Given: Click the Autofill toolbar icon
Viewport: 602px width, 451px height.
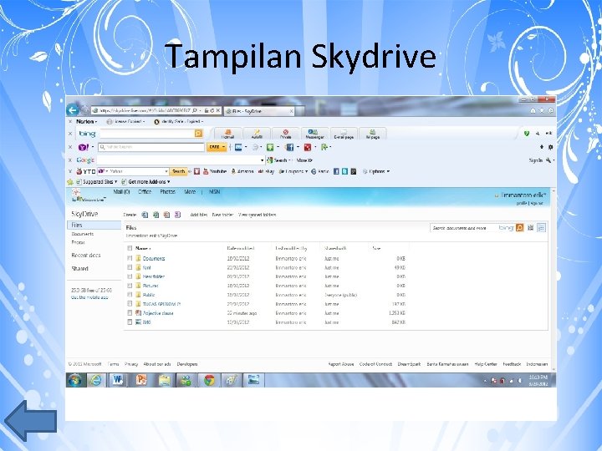Looking at the screenshot, I should pos(257,134).
